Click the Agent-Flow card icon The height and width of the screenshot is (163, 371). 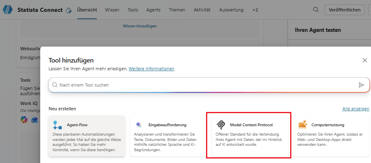click(x=57, y=125)
